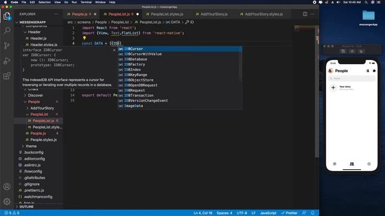This screenshot has width=385, height=216.
Task: Open the Terminal menu
Action: [x=86, y=2]
